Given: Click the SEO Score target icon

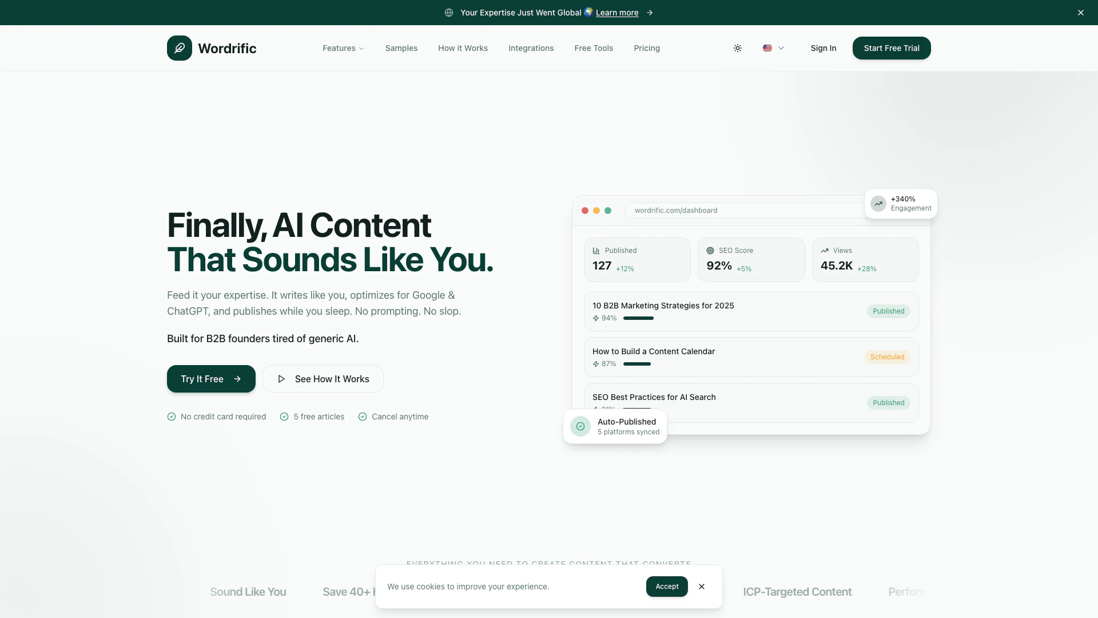Looking at the screenshot, I should [x=710, y=251].
